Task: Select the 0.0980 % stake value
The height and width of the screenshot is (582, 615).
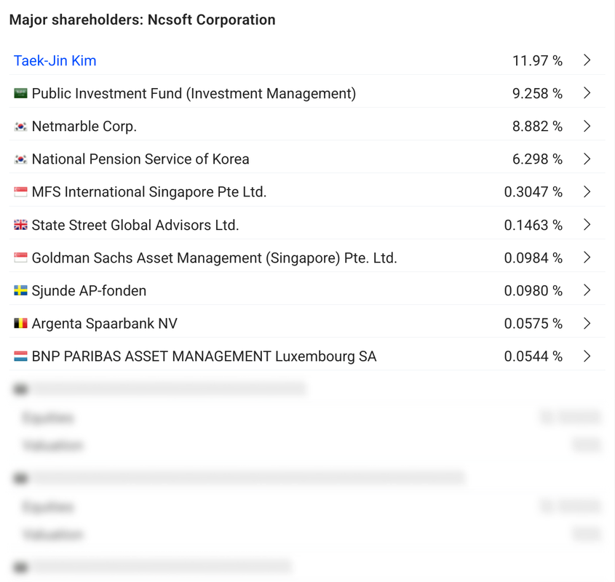Action: point(533,291)
